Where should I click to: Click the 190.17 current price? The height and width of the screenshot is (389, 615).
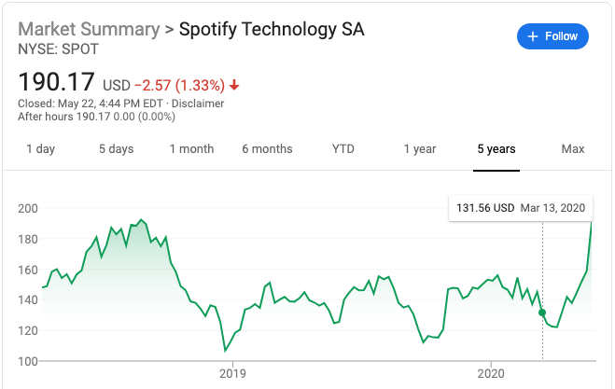(55, 83)
